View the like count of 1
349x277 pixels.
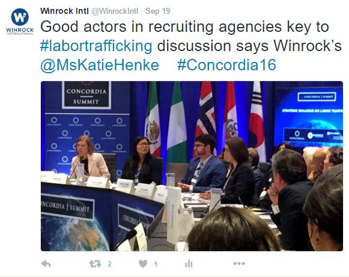click(x=156, y=264)
